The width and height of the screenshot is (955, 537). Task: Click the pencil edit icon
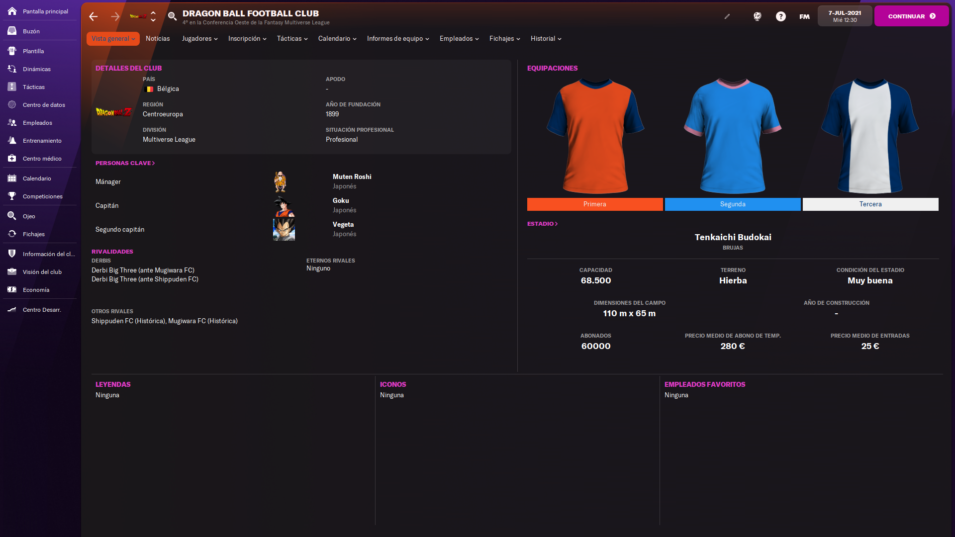tap(727, 16)
